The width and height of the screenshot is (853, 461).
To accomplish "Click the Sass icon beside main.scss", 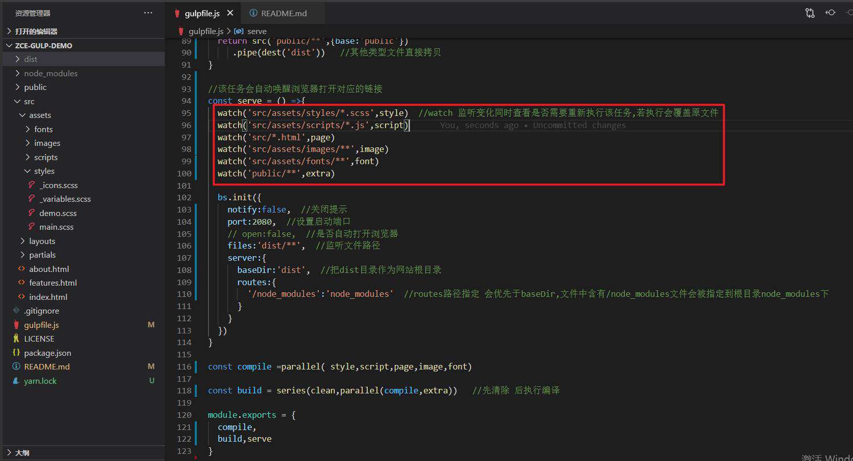I will (x=31, y=227).
